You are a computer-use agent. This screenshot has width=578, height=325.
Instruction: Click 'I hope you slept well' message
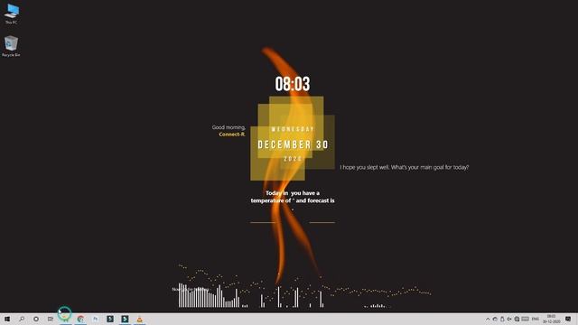pyautogui.click(x=405, y=167)
